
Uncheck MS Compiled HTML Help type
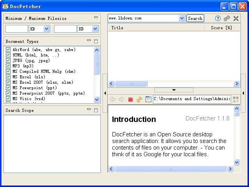point(8,71)
